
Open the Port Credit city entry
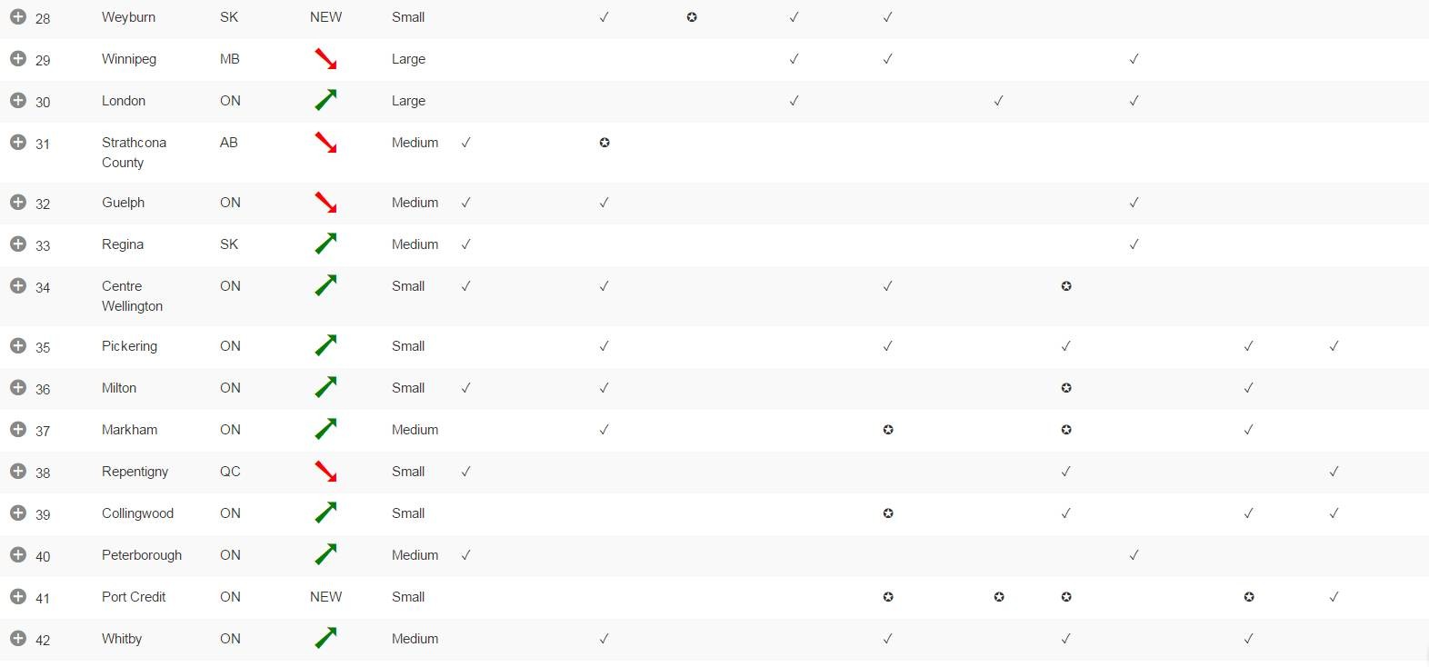coord(134,597)
